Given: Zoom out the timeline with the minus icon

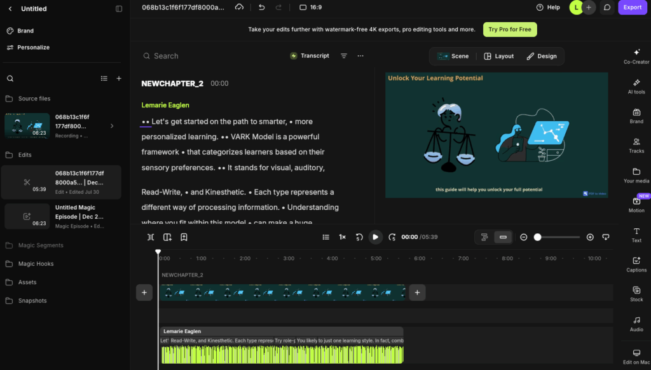Looking at the screenshot, I should pyautogui.click(x=524, y=237).
